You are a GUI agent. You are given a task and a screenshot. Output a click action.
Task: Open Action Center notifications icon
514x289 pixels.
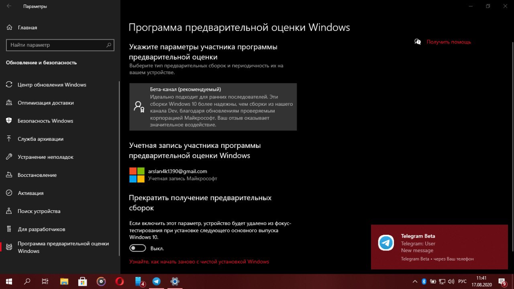tap(502, 281)
